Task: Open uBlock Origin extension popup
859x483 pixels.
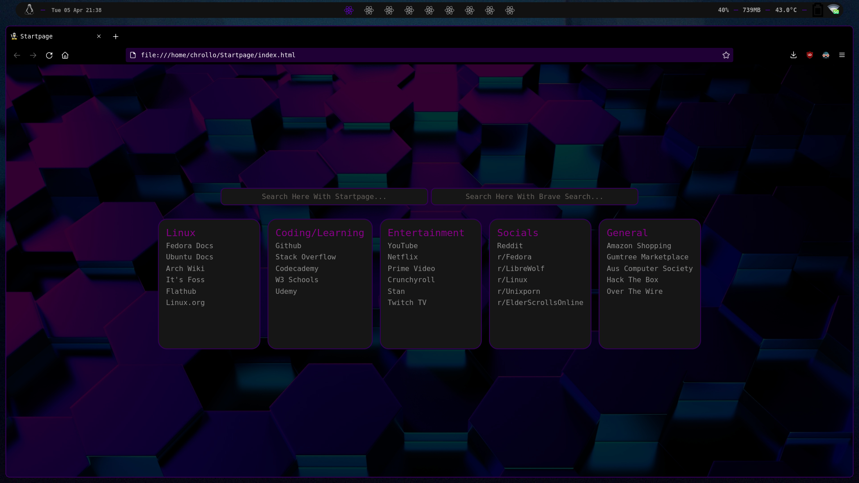Action: click(x=810, y=55)
